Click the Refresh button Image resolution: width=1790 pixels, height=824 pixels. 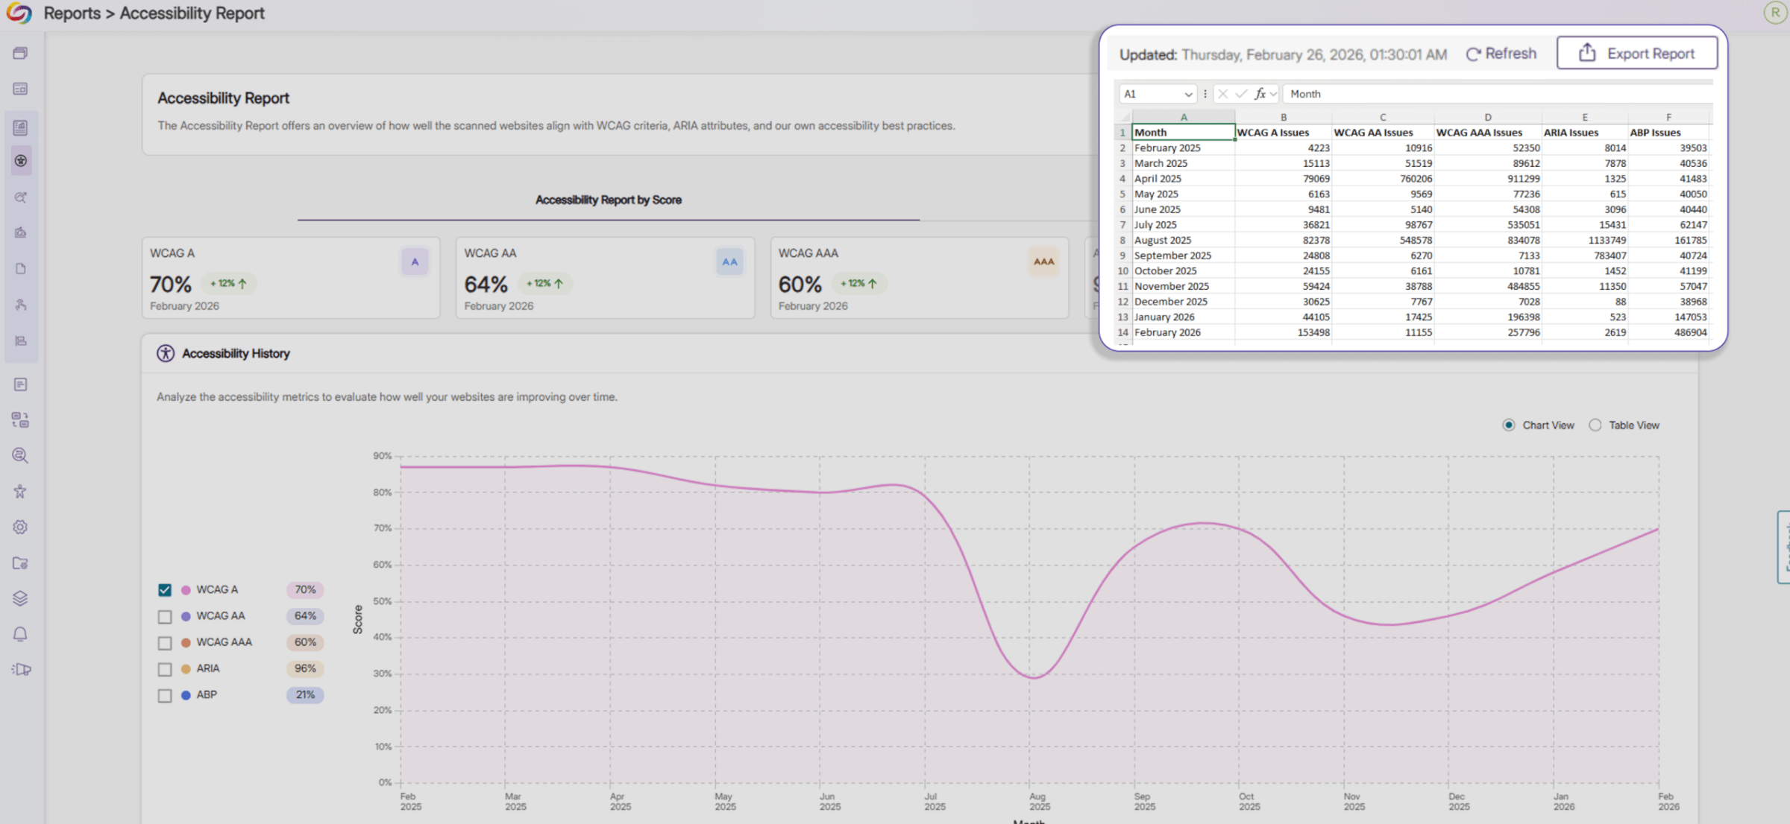[1501, 54]
